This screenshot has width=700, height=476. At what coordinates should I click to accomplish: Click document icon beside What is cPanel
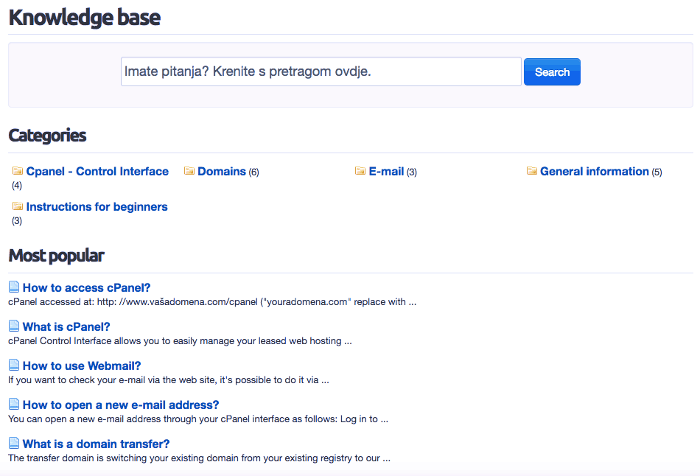(14, 326)
